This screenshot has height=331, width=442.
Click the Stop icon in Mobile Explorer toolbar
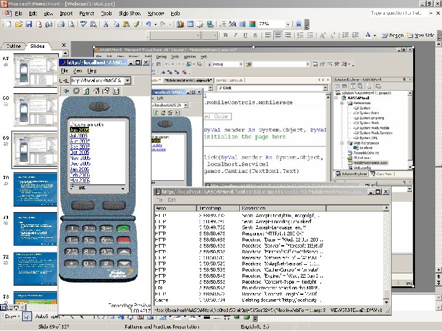(x=76, y=91)
